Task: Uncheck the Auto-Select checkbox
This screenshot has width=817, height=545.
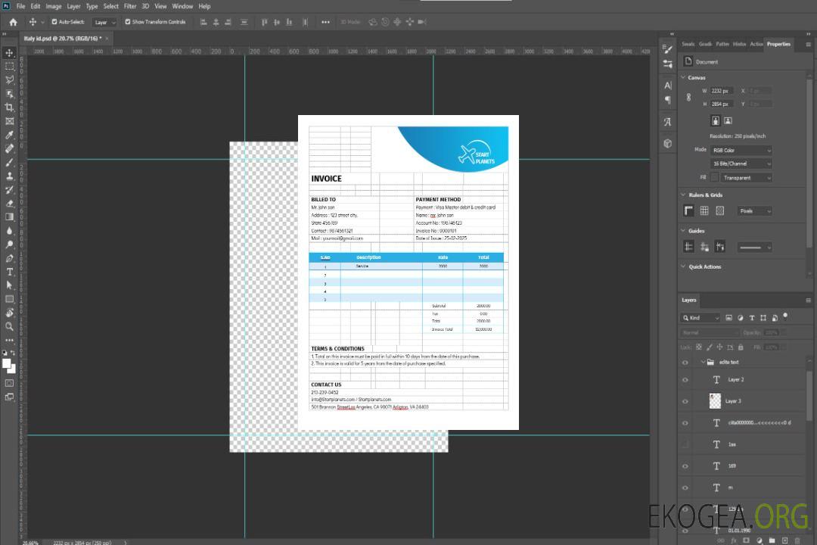Action: [x=54, y=22]
